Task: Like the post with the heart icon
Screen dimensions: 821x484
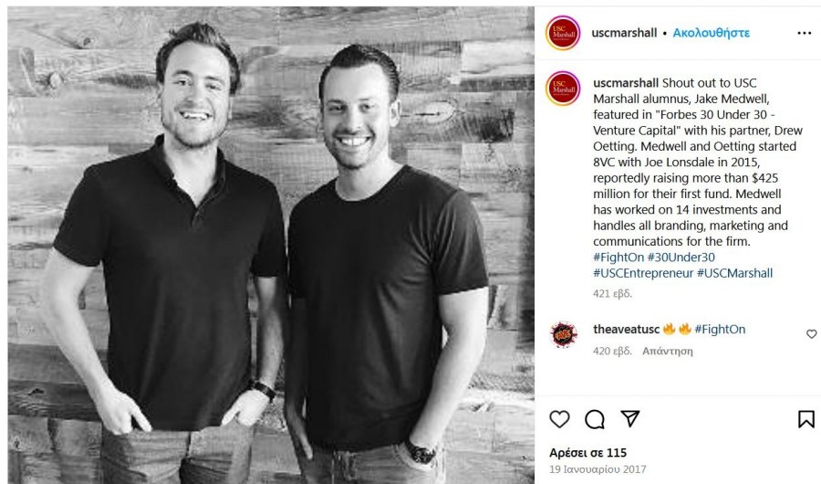Action: (559, 419)
